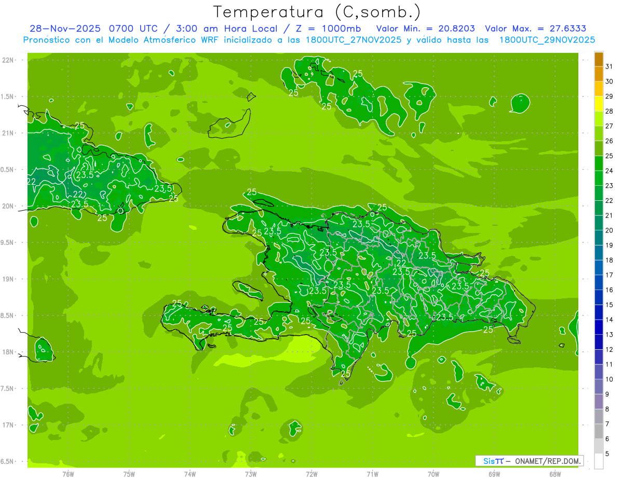Pick legend color swatch between 22 and 23
Screen dimensions: 623x481
coord(599,194)
